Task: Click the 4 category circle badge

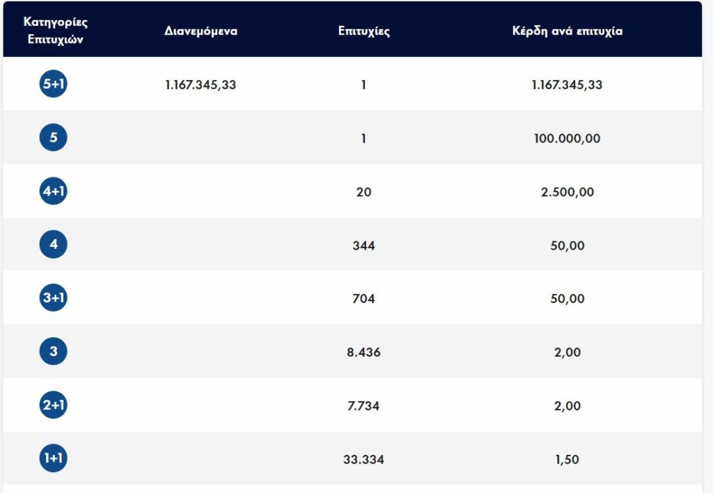Action: [54, 245]
